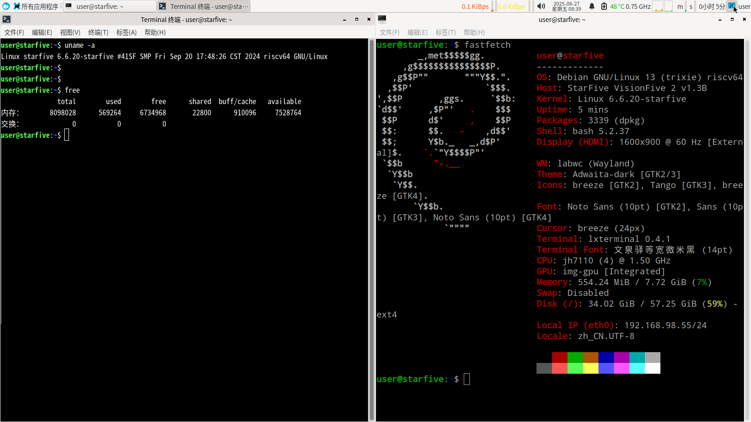
Task: Click the magenta color block in fastfetch bottom row
Action: (x=621, y=368)
